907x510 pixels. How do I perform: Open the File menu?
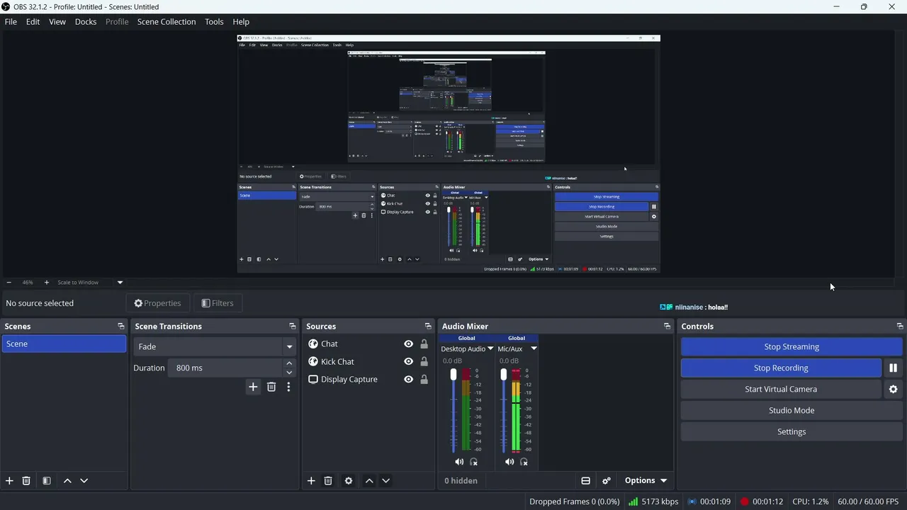[11, 21]
